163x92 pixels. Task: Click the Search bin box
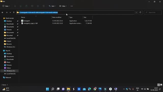click(x=153, y=13)
